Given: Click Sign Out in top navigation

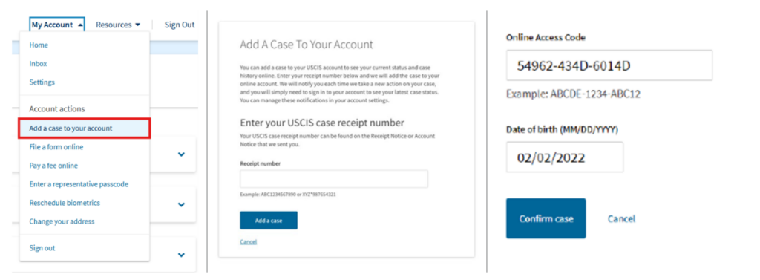Looking at the screenshot, I should 180,25.
